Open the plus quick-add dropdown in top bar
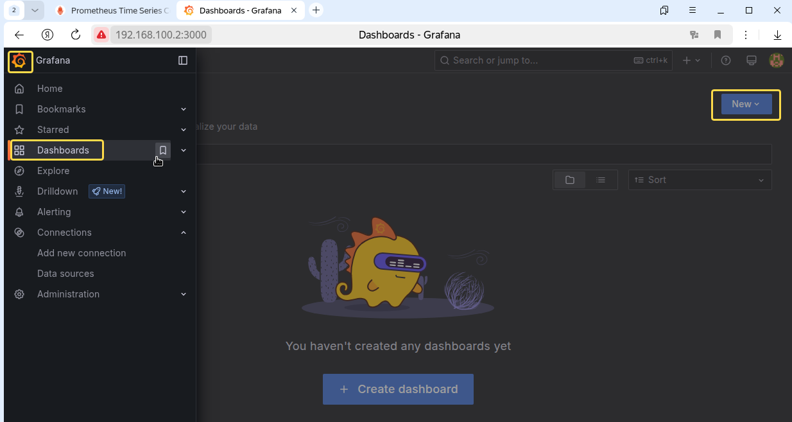Image resolution: width=792 pixels, height=422 pixels. (x=691, y=60)
